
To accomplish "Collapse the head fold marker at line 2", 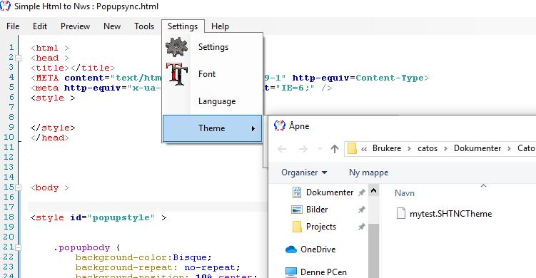I will click(18, 58).
